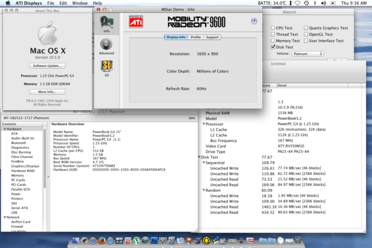Enable the Thread Test checkbox

[x=273, y=34]
